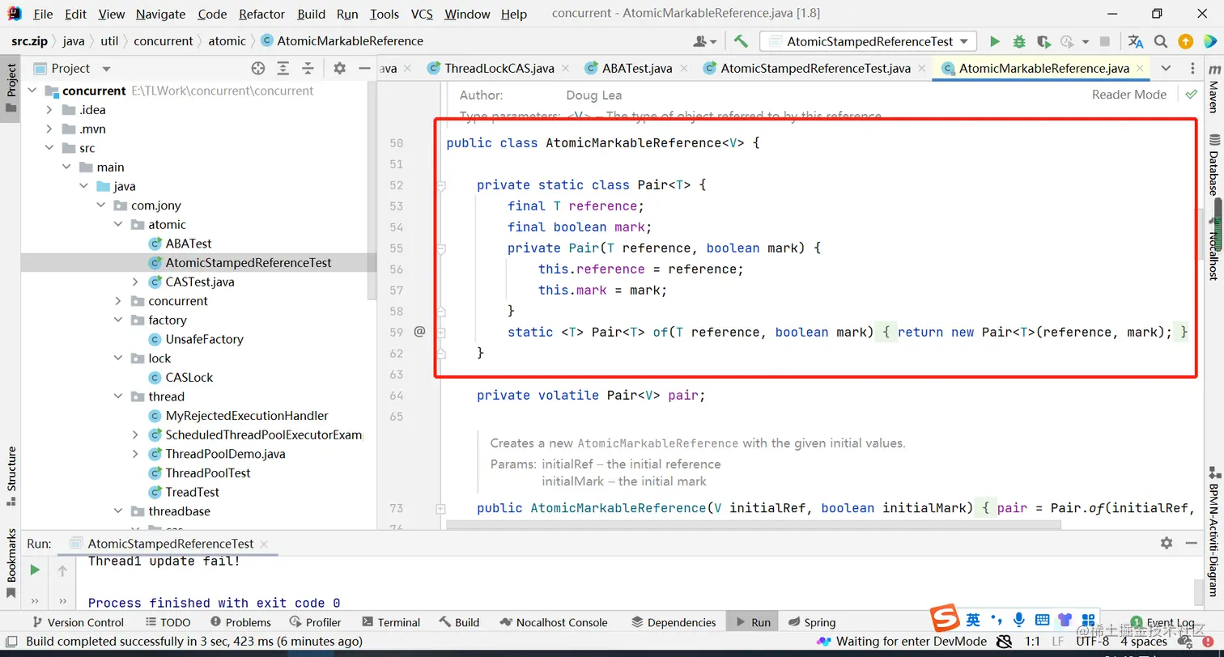Open editor tab options three-dot menu

tap(1192, 69)
